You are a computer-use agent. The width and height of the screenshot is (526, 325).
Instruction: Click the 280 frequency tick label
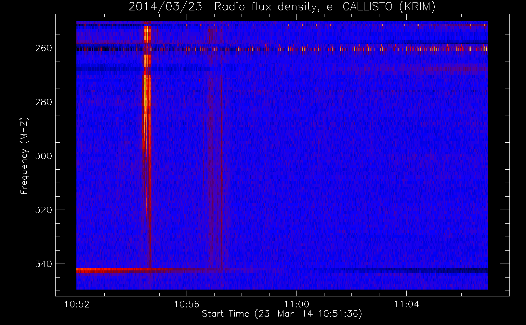coord(44,102)
